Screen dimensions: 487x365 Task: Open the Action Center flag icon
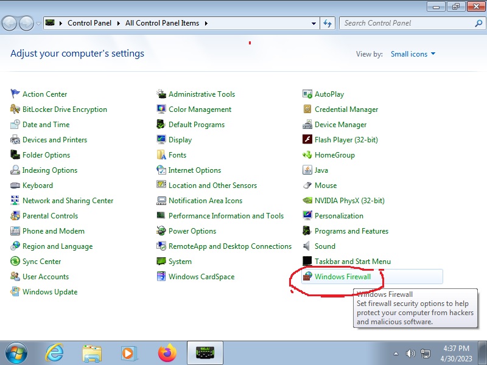tap(15, 94)
